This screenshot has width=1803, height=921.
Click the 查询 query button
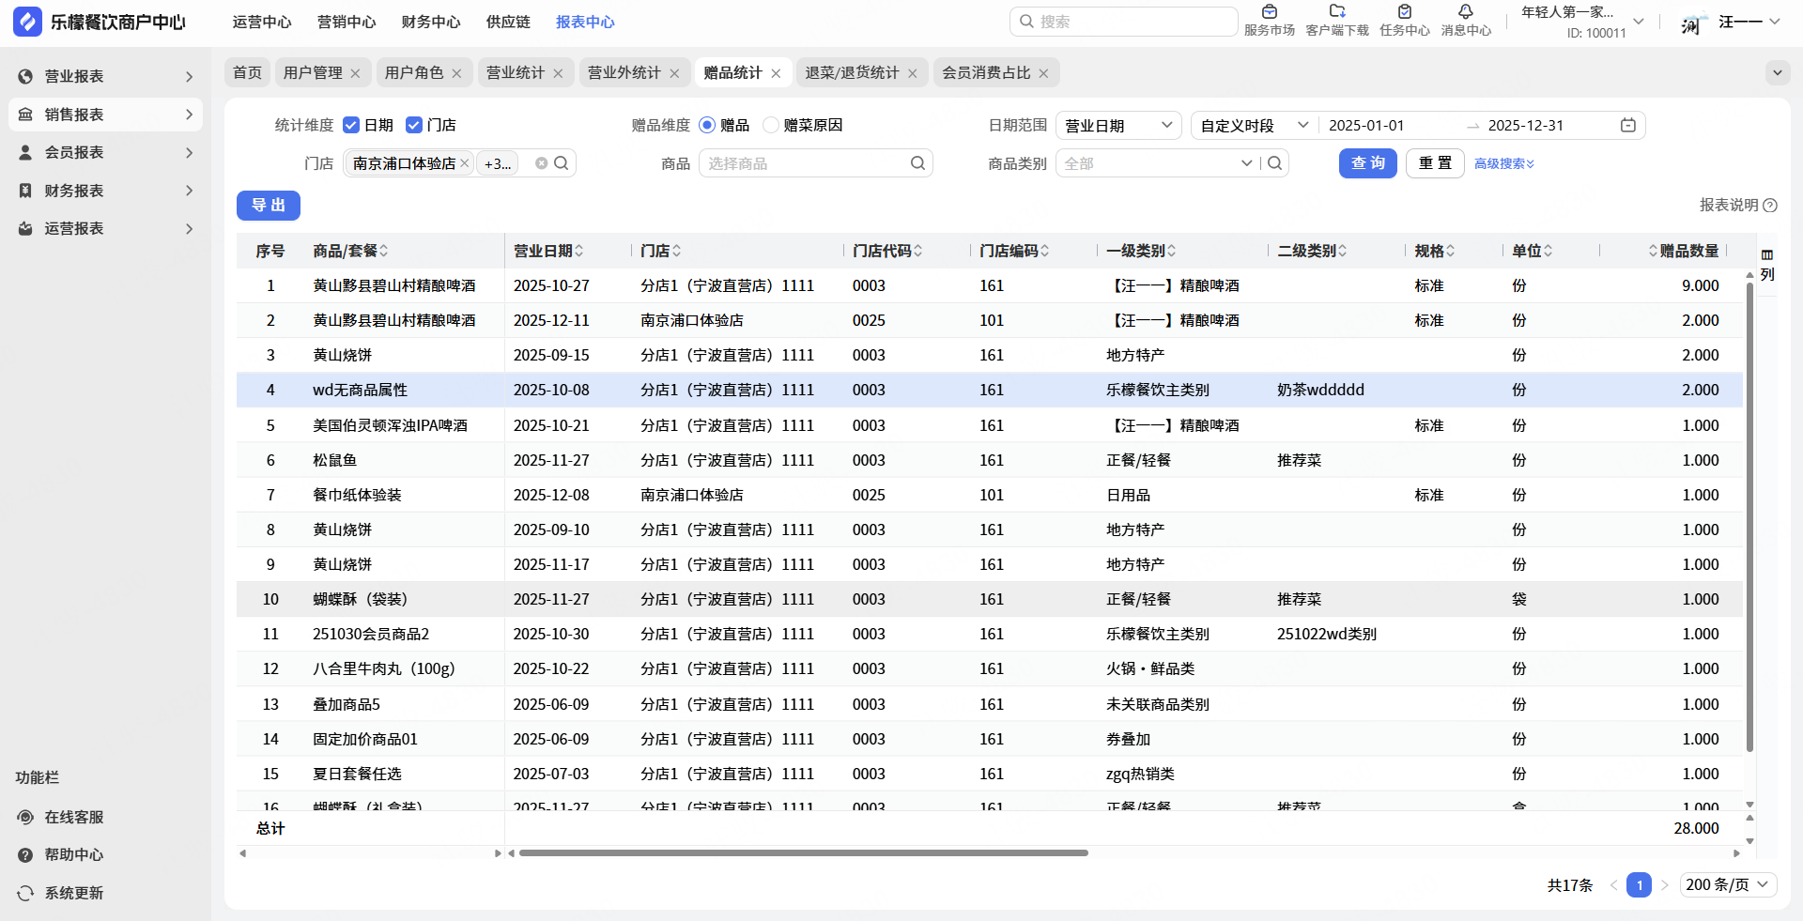click(1367, 163)
